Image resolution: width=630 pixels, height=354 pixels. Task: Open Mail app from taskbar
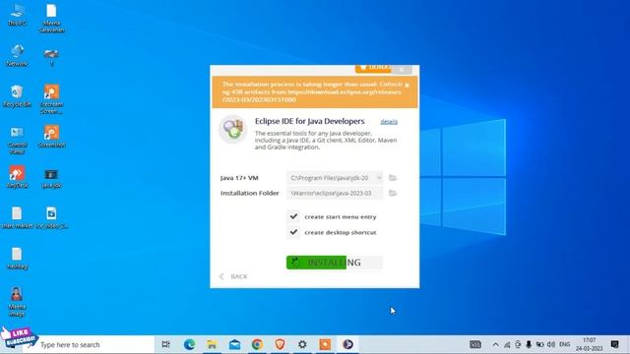[x=234, y=344]
